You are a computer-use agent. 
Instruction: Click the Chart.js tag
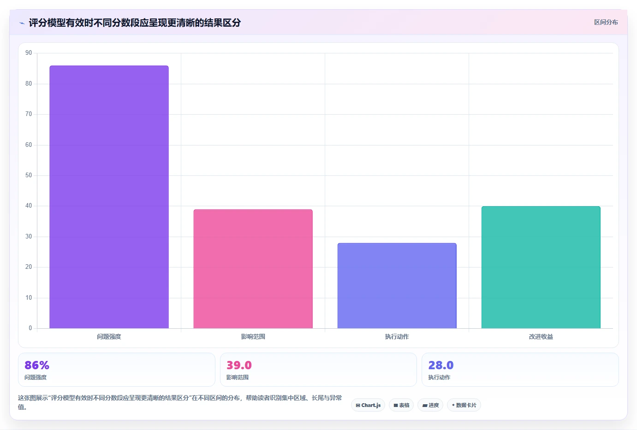[x=368, y=405]
